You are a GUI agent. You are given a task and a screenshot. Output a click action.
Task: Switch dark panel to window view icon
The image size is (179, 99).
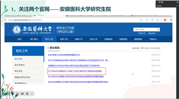coord(160,2)
